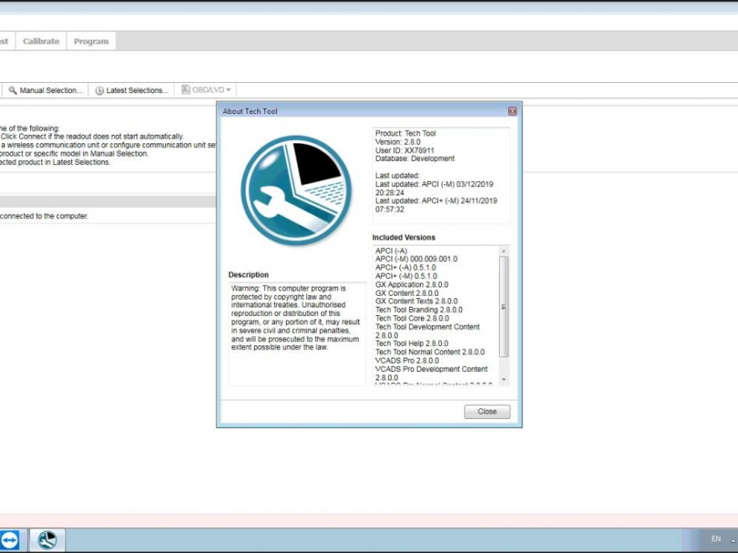The width and height of the screenshot is (738, 553).
Task: Click the 'User ID: XX78911' line
Action: pyautogui.click(x=405, y=151)
